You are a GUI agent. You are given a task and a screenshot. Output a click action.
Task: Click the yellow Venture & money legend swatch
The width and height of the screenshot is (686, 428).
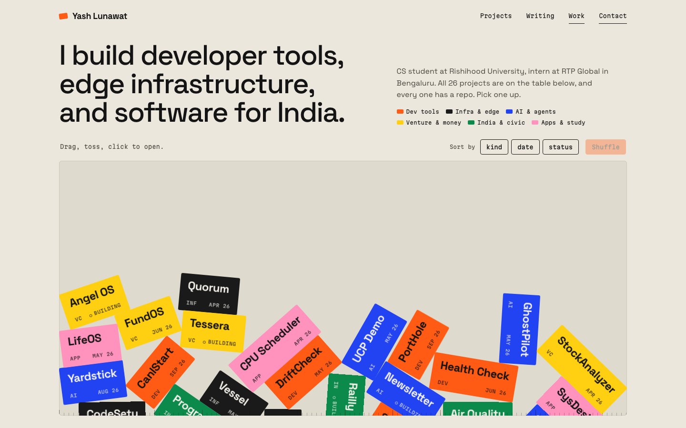pos(400,122)
